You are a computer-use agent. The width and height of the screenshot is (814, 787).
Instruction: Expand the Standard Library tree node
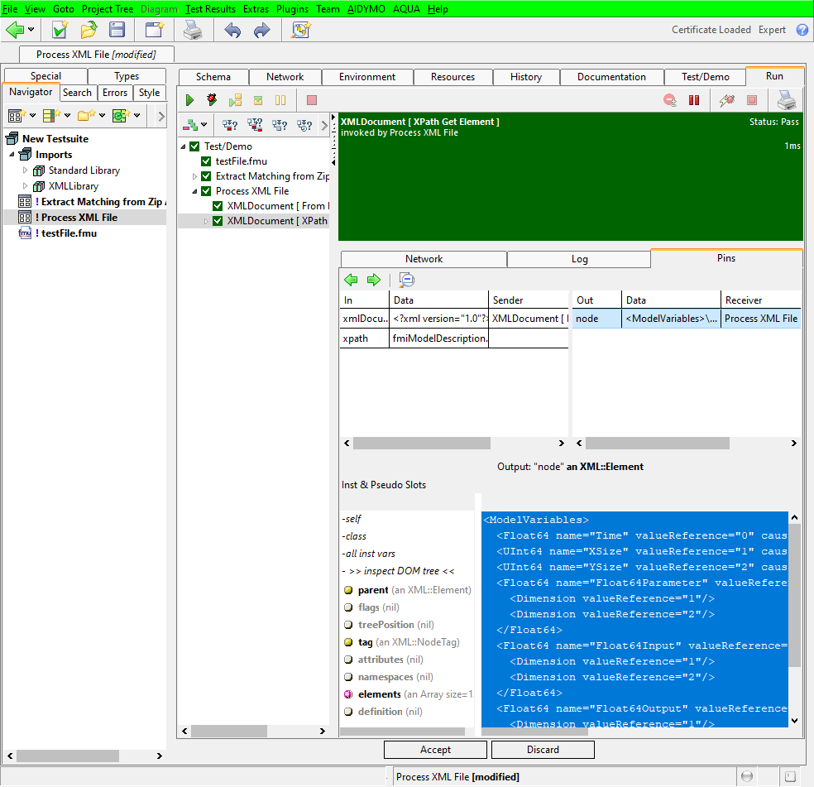coord(26,170)
